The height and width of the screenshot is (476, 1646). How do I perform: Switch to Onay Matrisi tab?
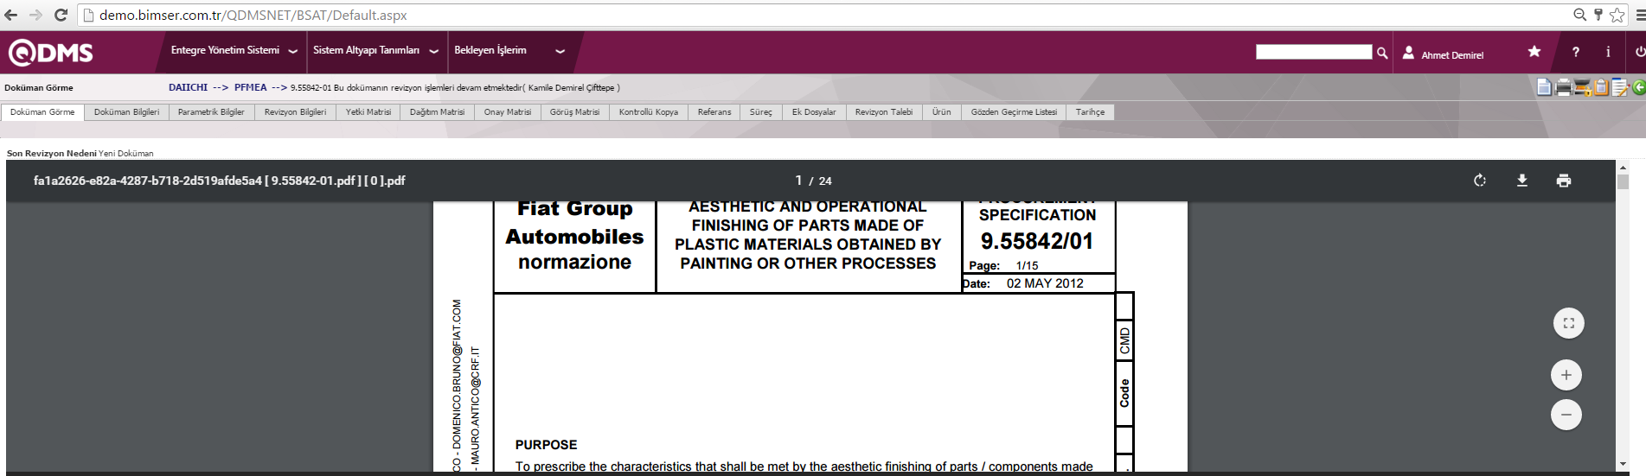tap(508, 112)
